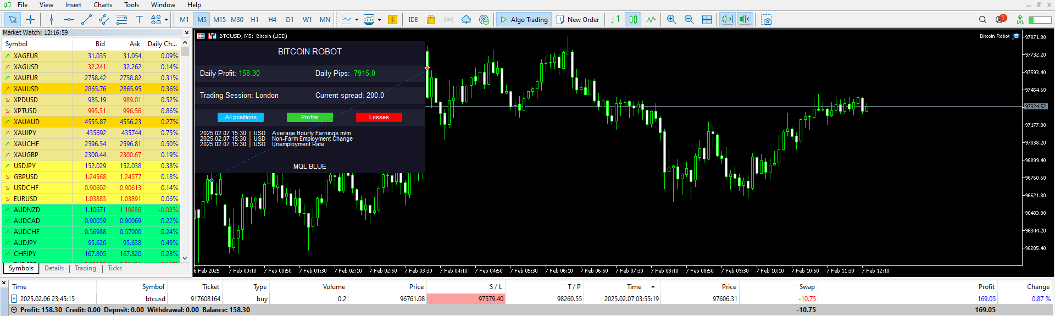Click the Market Watch scroll down arrow
This screenshot has width=1055, height=316.
tap(185, 258)
